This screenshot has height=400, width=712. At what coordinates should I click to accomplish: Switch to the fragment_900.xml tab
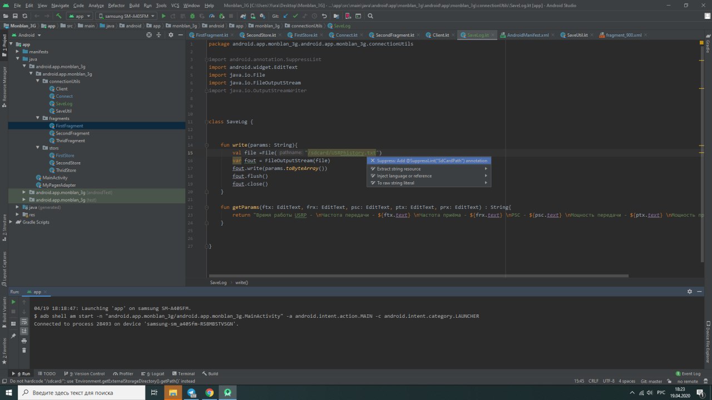623,34
